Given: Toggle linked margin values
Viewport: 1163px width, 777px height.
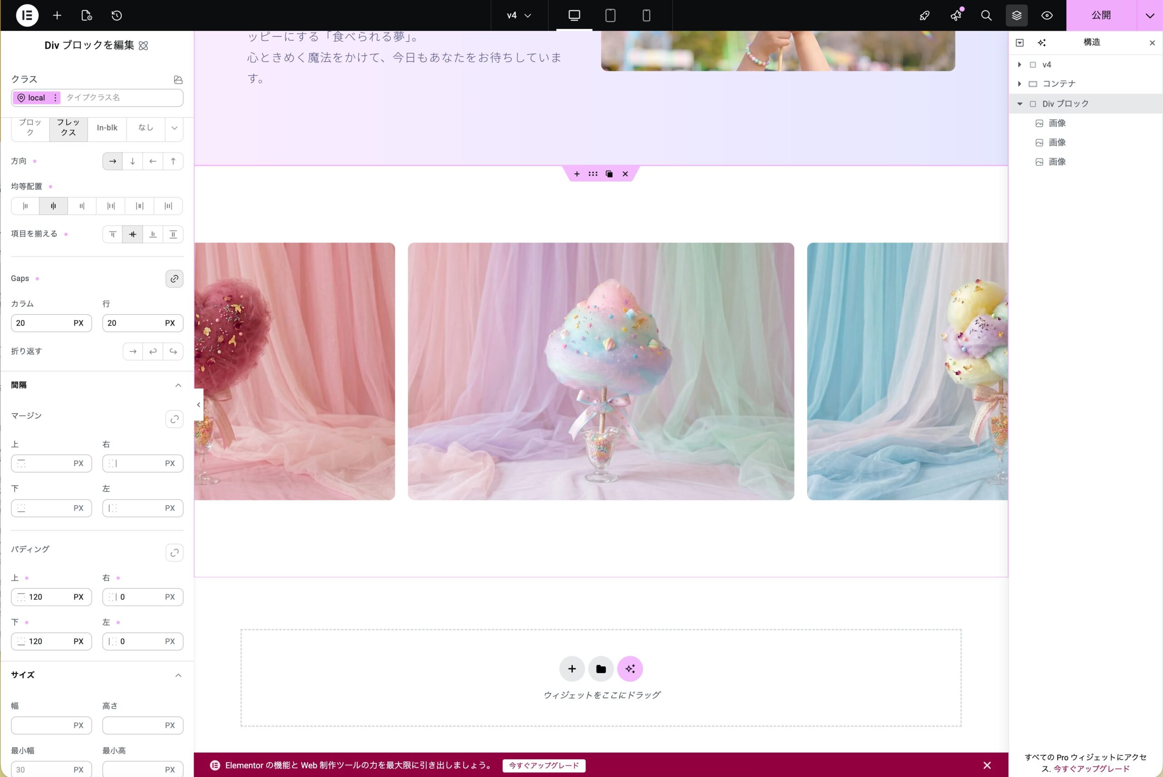Looking at the screenshot, I should (174, 419).
